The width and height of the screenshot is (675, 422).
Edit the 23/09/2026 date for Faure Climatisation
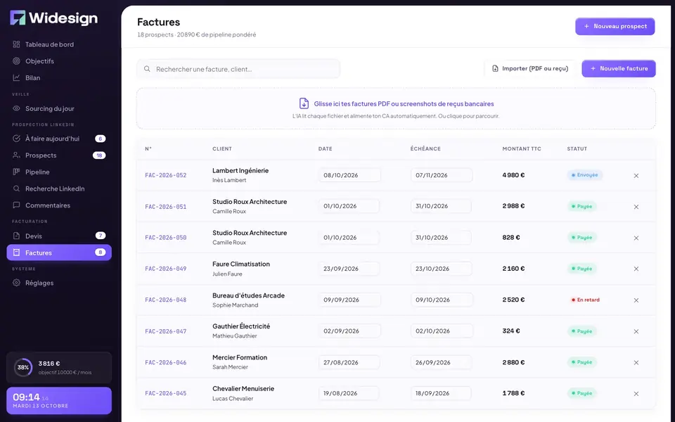click(349, 269)
